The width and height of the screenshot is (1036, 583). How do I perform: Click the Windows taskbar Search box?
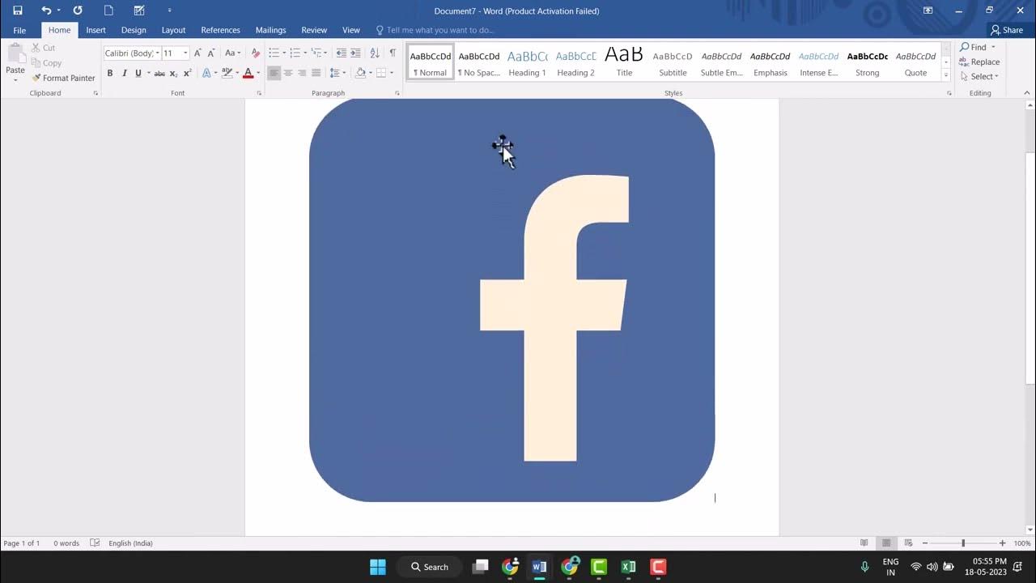pyautogui.click(x=429, y=567)
